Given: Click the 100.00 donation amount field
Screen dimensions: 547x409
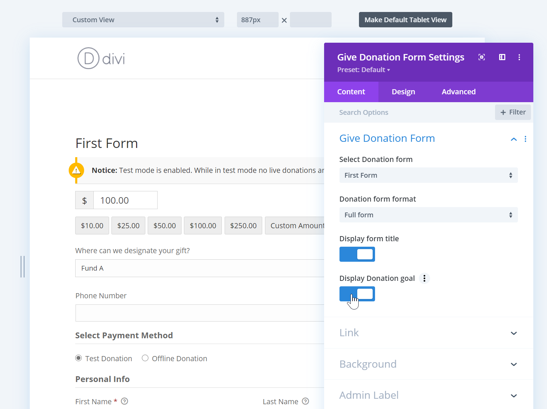Looking at the screenshot, I should tap(125, 200).
